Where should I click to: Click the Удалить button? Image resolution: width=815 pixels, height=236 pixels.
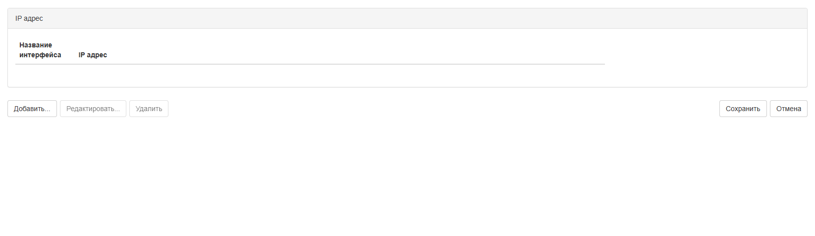tap(149, 109)
